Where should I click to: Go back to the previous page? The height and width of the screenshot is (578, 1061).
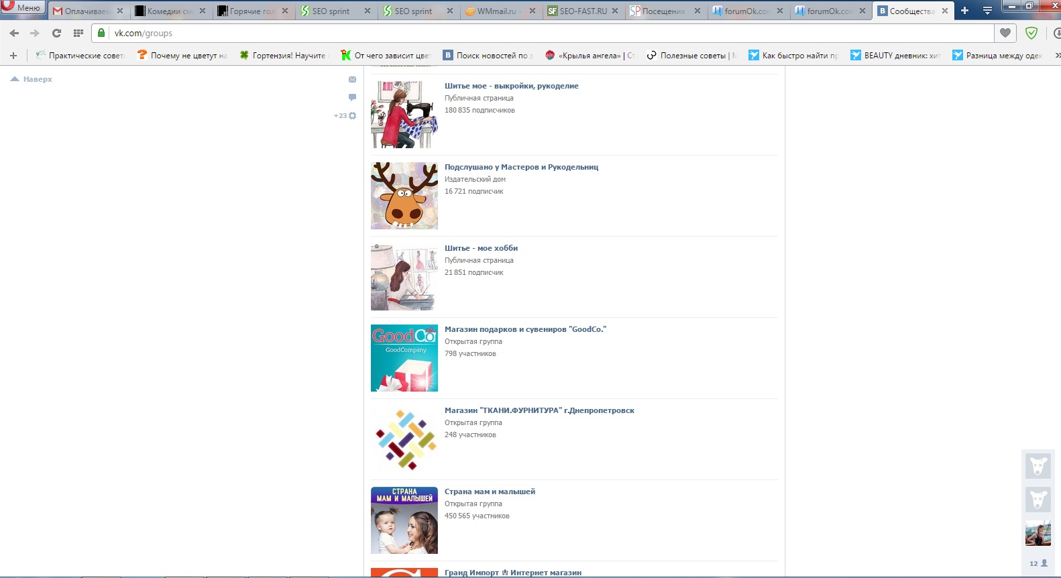coord(14,33)
